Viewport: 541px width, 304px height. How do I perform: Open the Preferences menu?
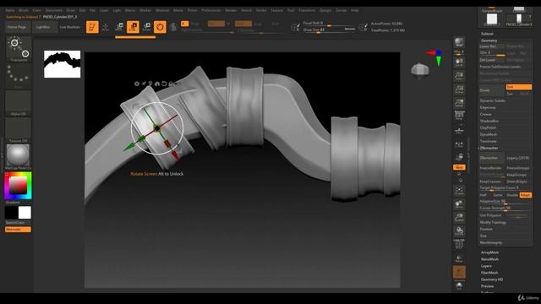click(211, 10)
